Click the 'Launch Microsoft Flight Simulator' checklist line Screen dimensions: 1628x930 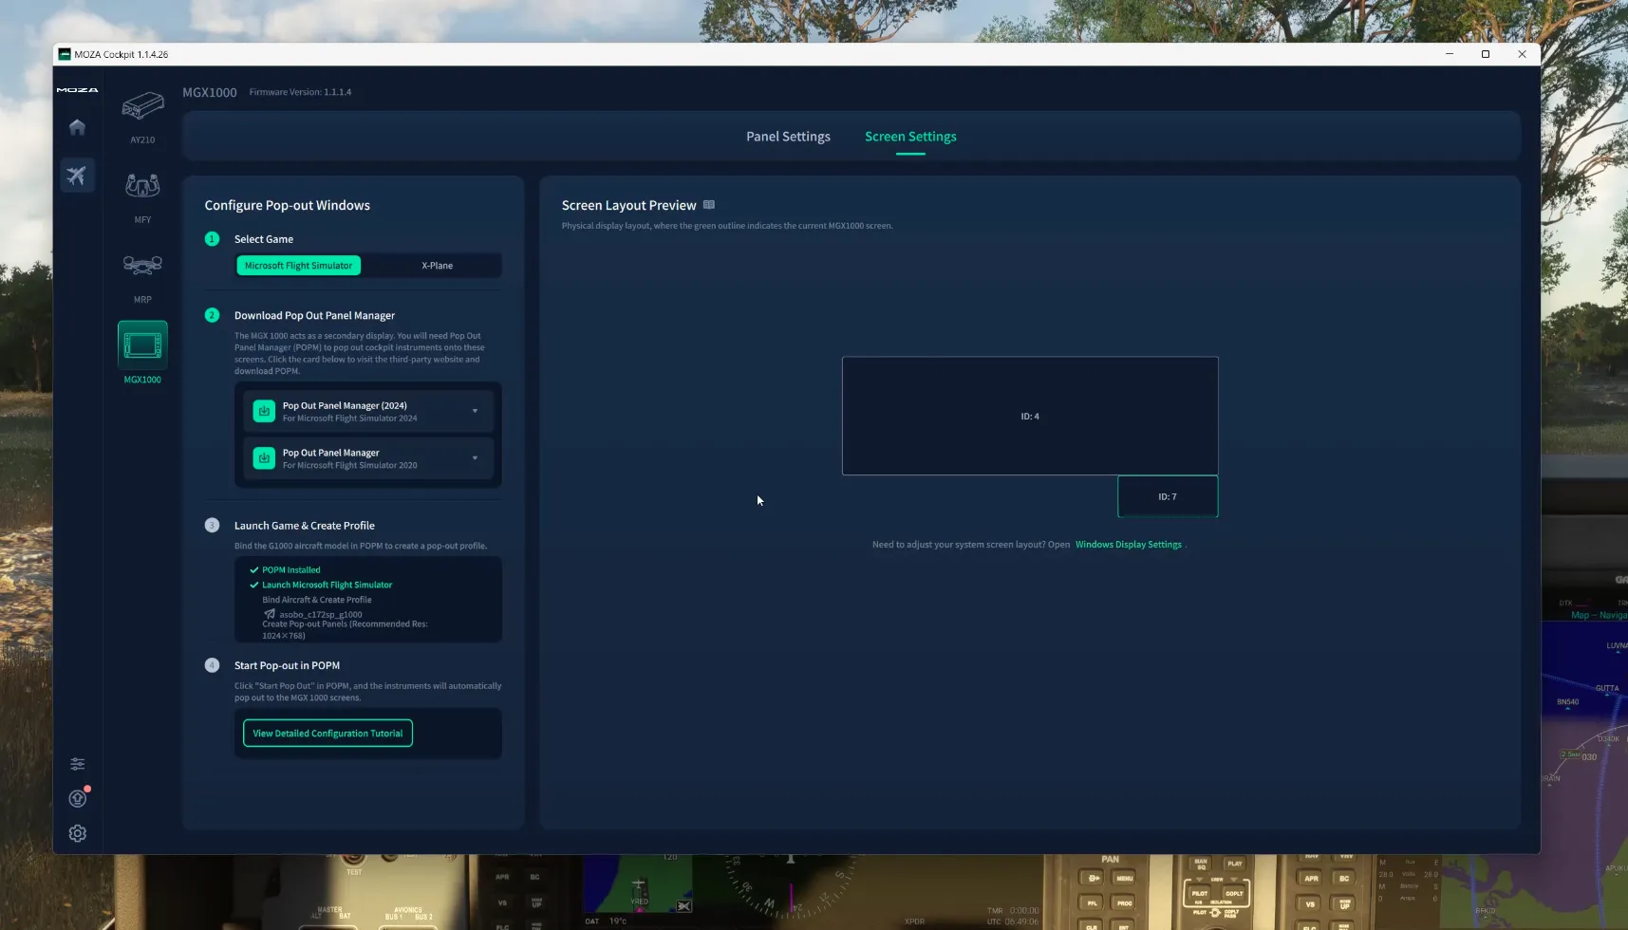[x=327, y=585]
